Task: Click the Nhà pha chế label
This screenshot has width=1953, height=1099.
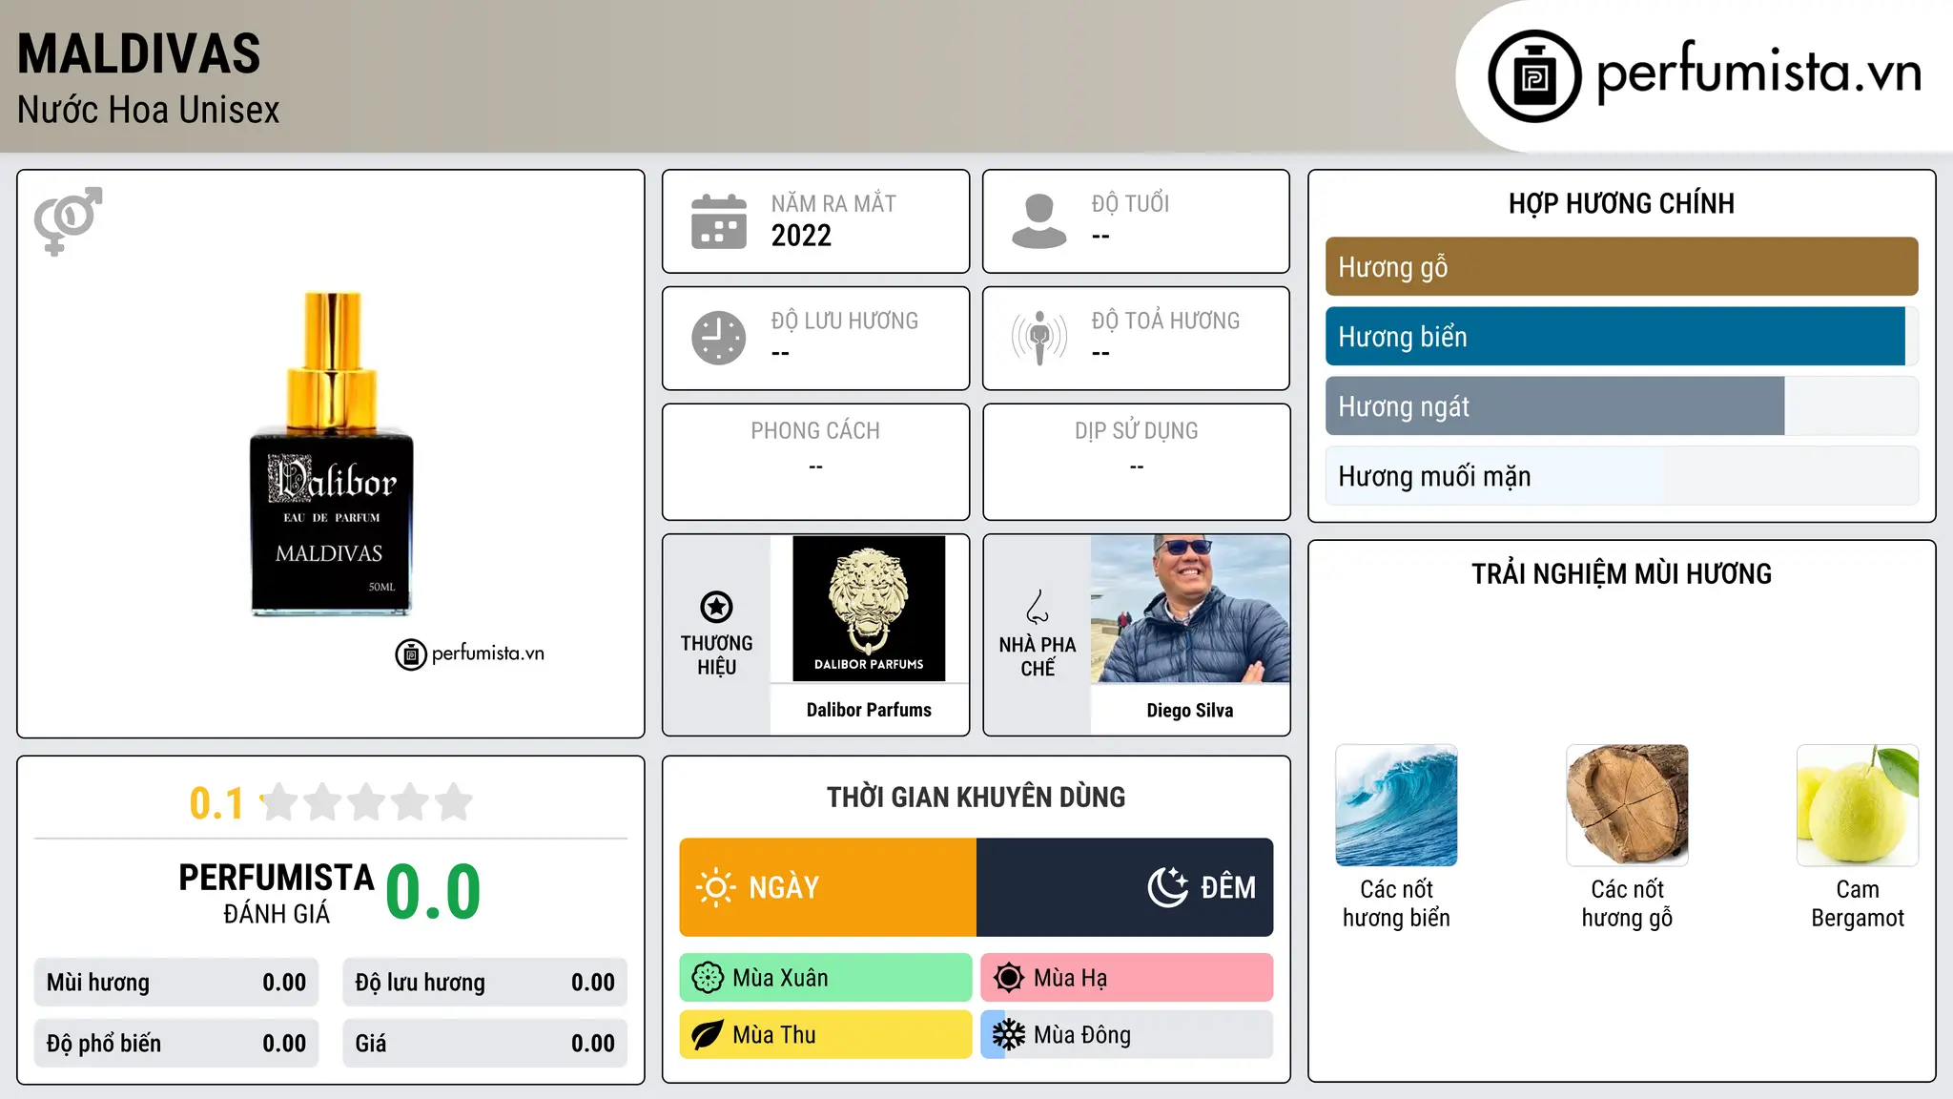Action: pos(1038,656)
